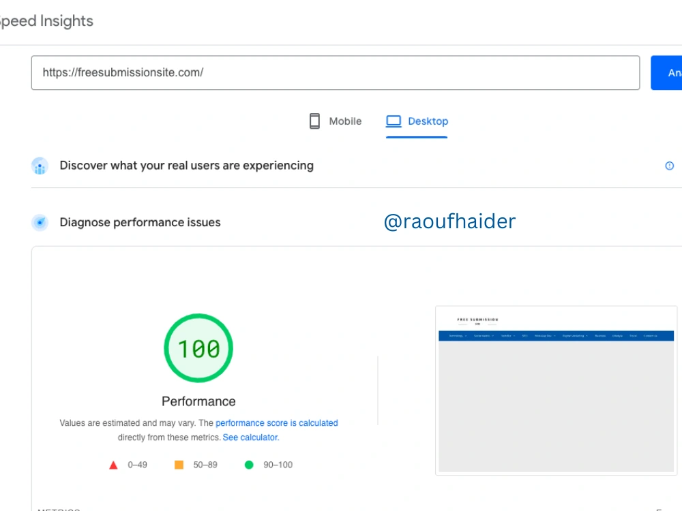Click the real users experience icon
The width and height of the screenshot is (682, 511).
(40, 166)
